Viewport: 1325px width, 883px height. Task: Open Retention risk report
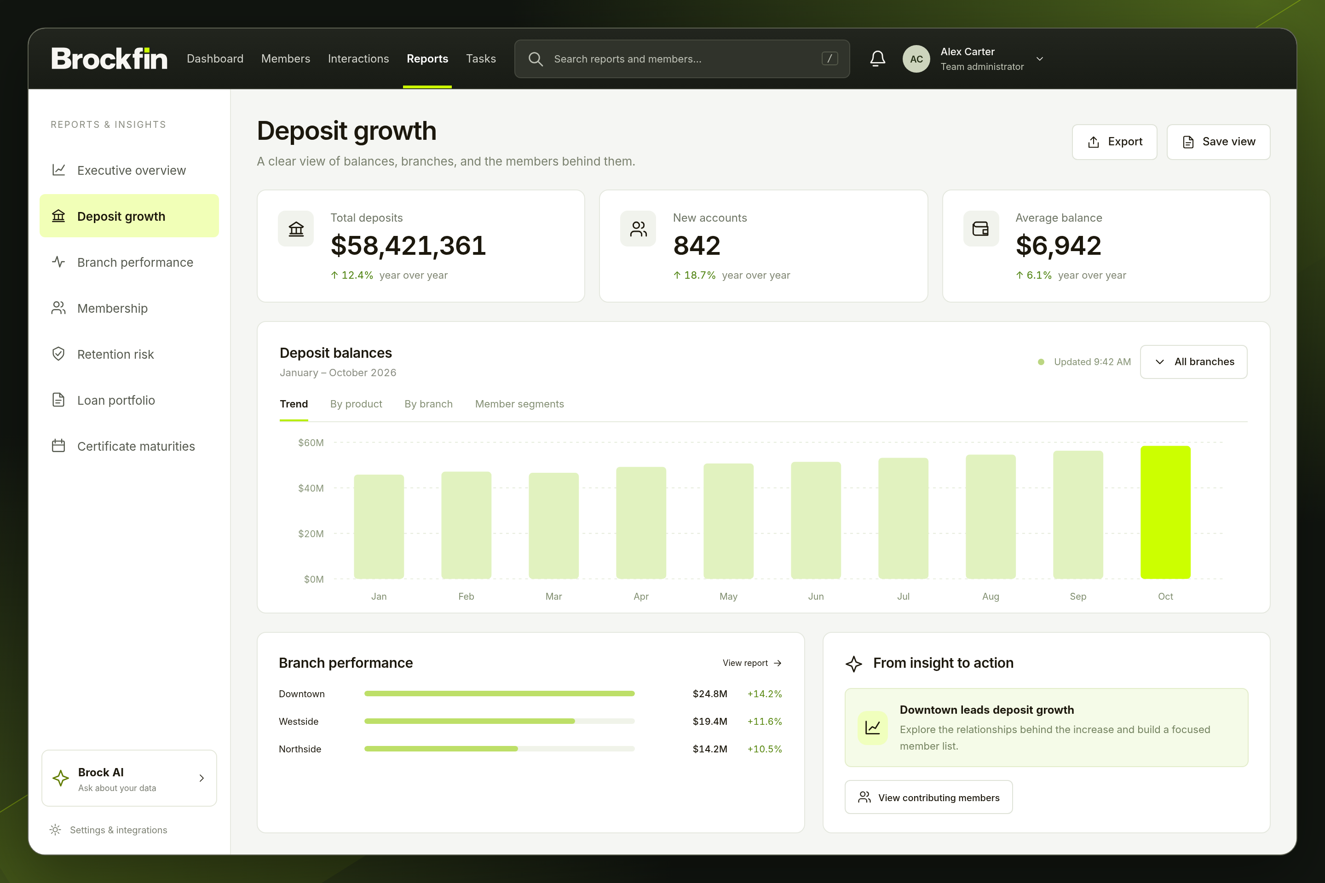point(129,354)
